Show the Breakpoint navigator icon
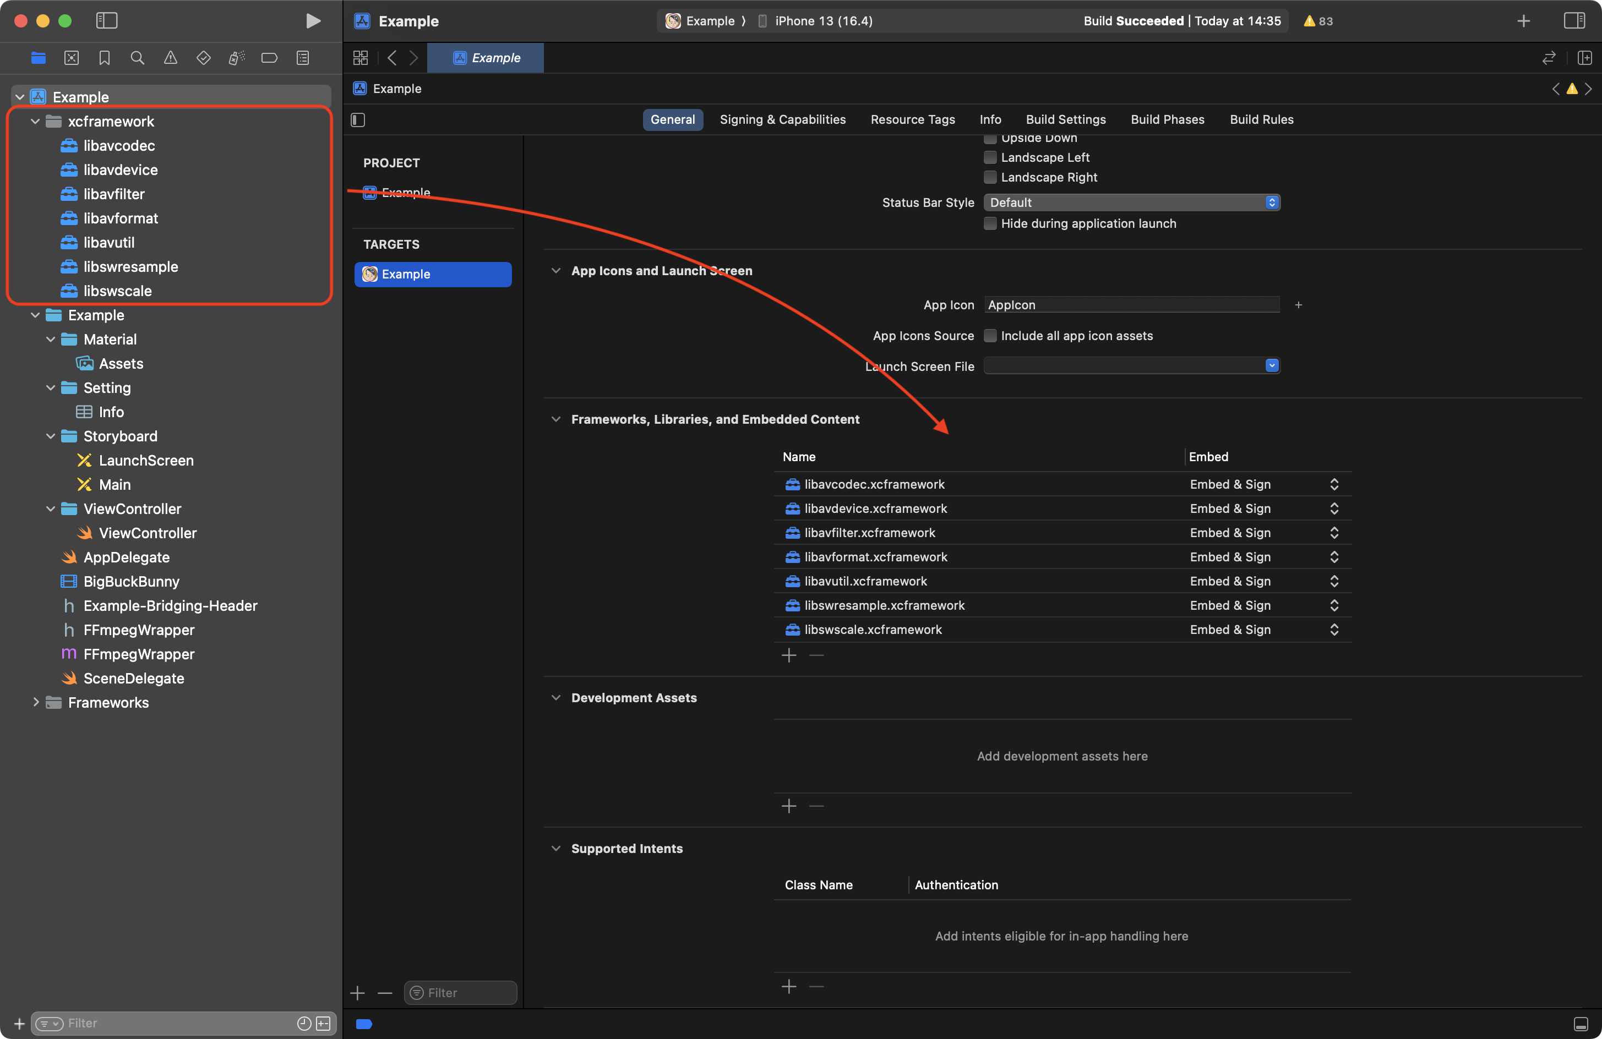1602x1039 pixels. tap(269, 58)
